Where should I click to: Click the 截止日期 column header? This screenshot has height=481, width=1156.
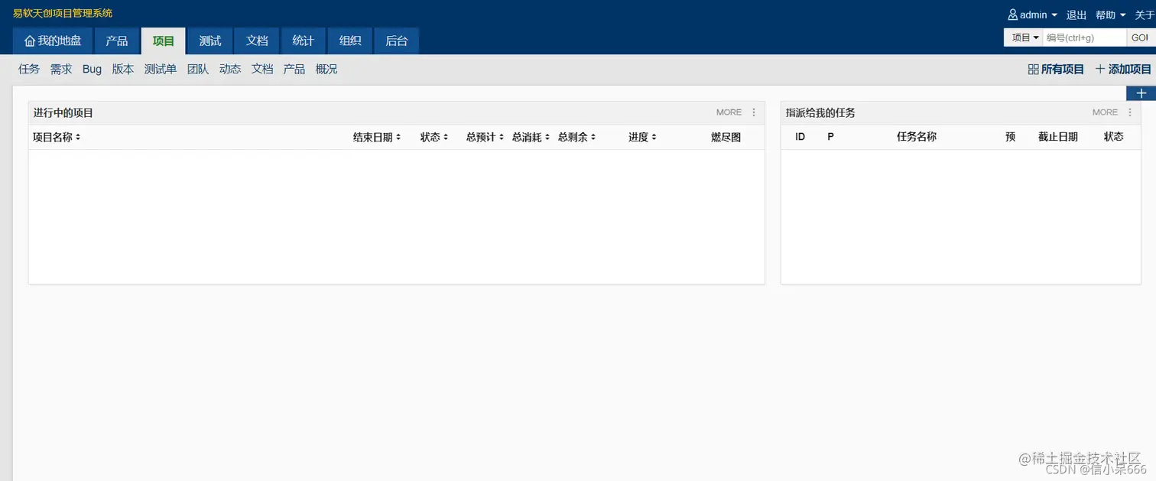click(1058, 137)
